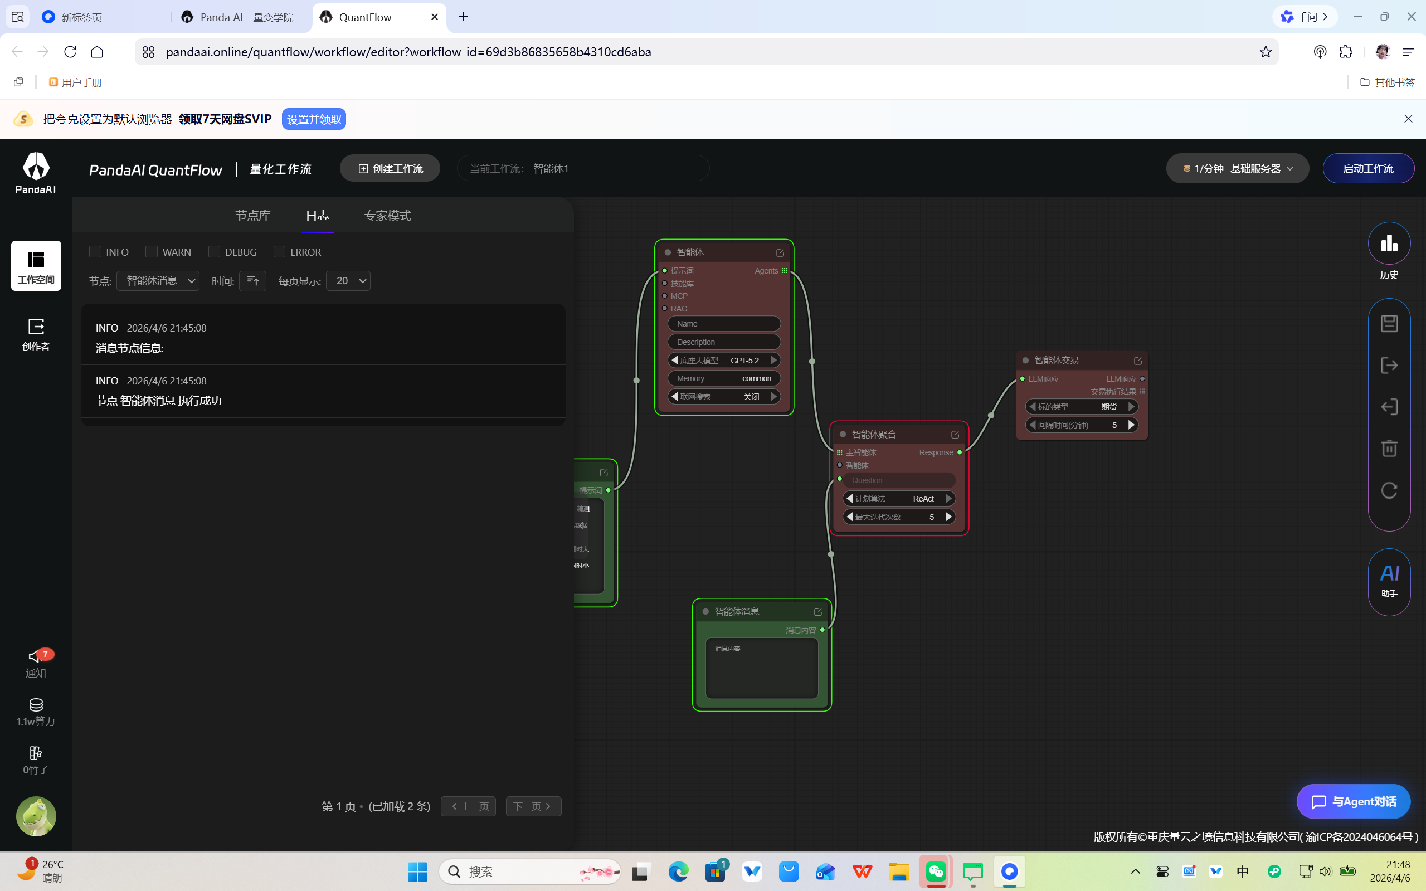Click the 启动工作流 button
Viewport: 1426px width, 891px height.
pyautogui.click(x=1367, y=168)
